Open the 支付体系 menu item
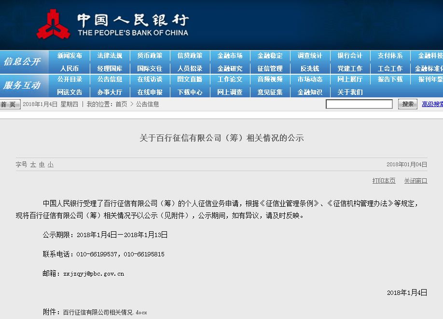Image resolution: width=443 pixels, height=319 pixels. coord(390,55)
